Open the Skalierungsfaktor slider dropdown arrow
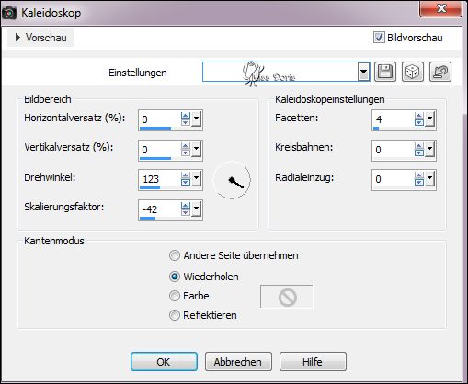This screenshot has height=384, width=468. [197, 209]
